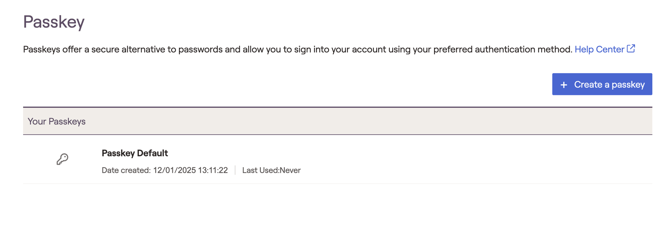
Task: Select the Passkey Default name
Action: point(135,153)
